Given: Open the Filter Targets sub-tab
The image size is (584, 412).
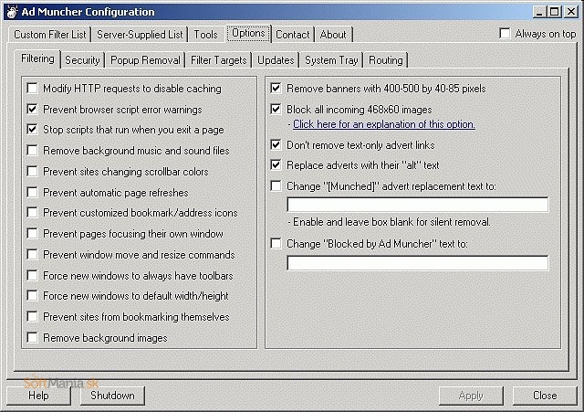Looking at the screenshot, I should point(219,60).
